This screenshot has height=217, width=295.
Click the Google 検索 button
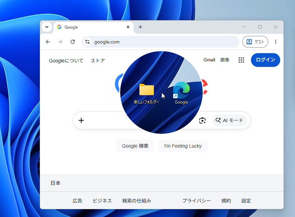tap(135, 146)
